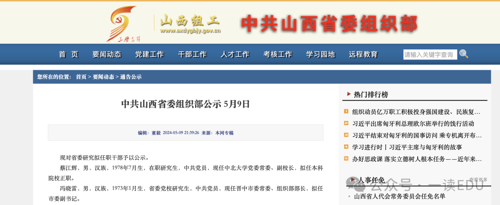The height and width of the screenshot is (205, 500).
Task: Open article 学习进行时 习近平主席与匈牙利的故事
Action: pos(407,147)
